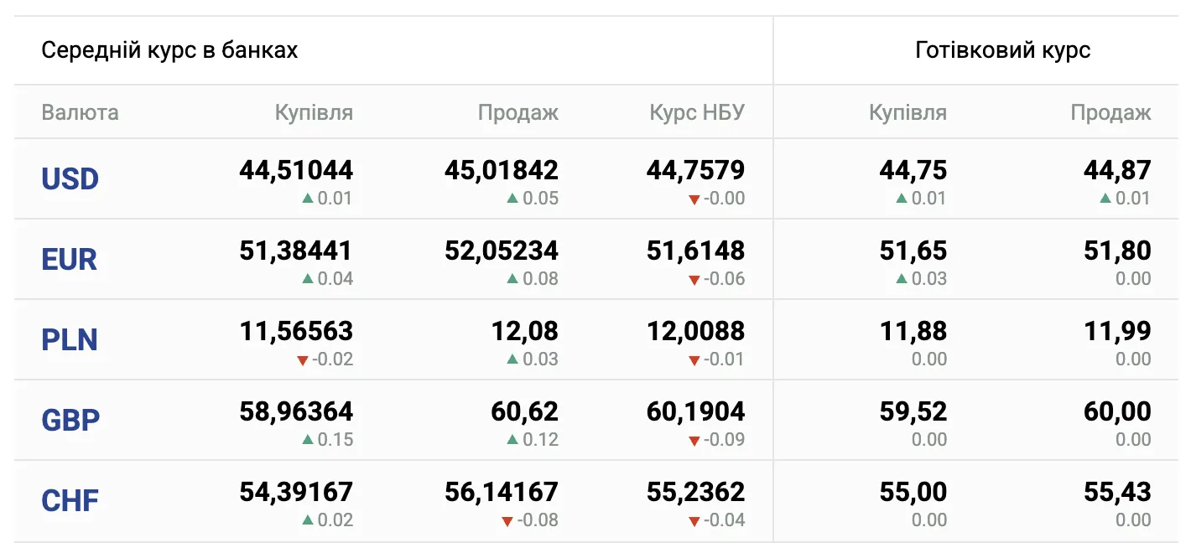Screen dimensions: 1191x548
Task: Click red down arrow under USD NBU rate
Action: click(x=694, y=199)
